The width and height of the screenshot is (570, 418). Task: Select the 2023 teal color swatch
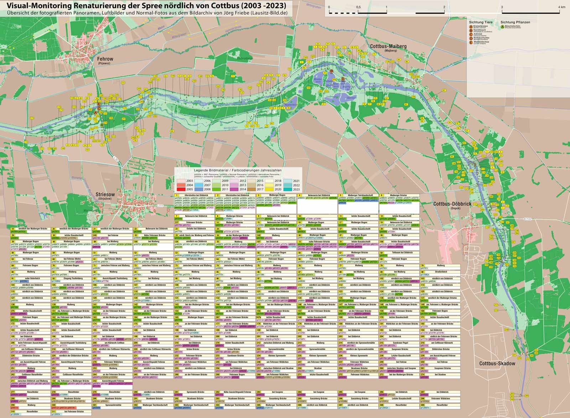287,190
